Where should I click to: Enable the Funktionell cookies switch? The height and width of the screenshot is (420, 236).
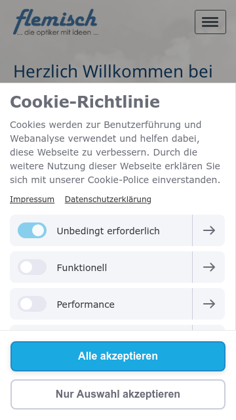pyautogui.click(x=32, y=267)
